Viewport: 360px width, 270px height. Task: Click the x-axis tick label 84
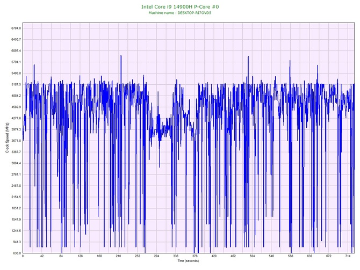click(x=61, y=256)
